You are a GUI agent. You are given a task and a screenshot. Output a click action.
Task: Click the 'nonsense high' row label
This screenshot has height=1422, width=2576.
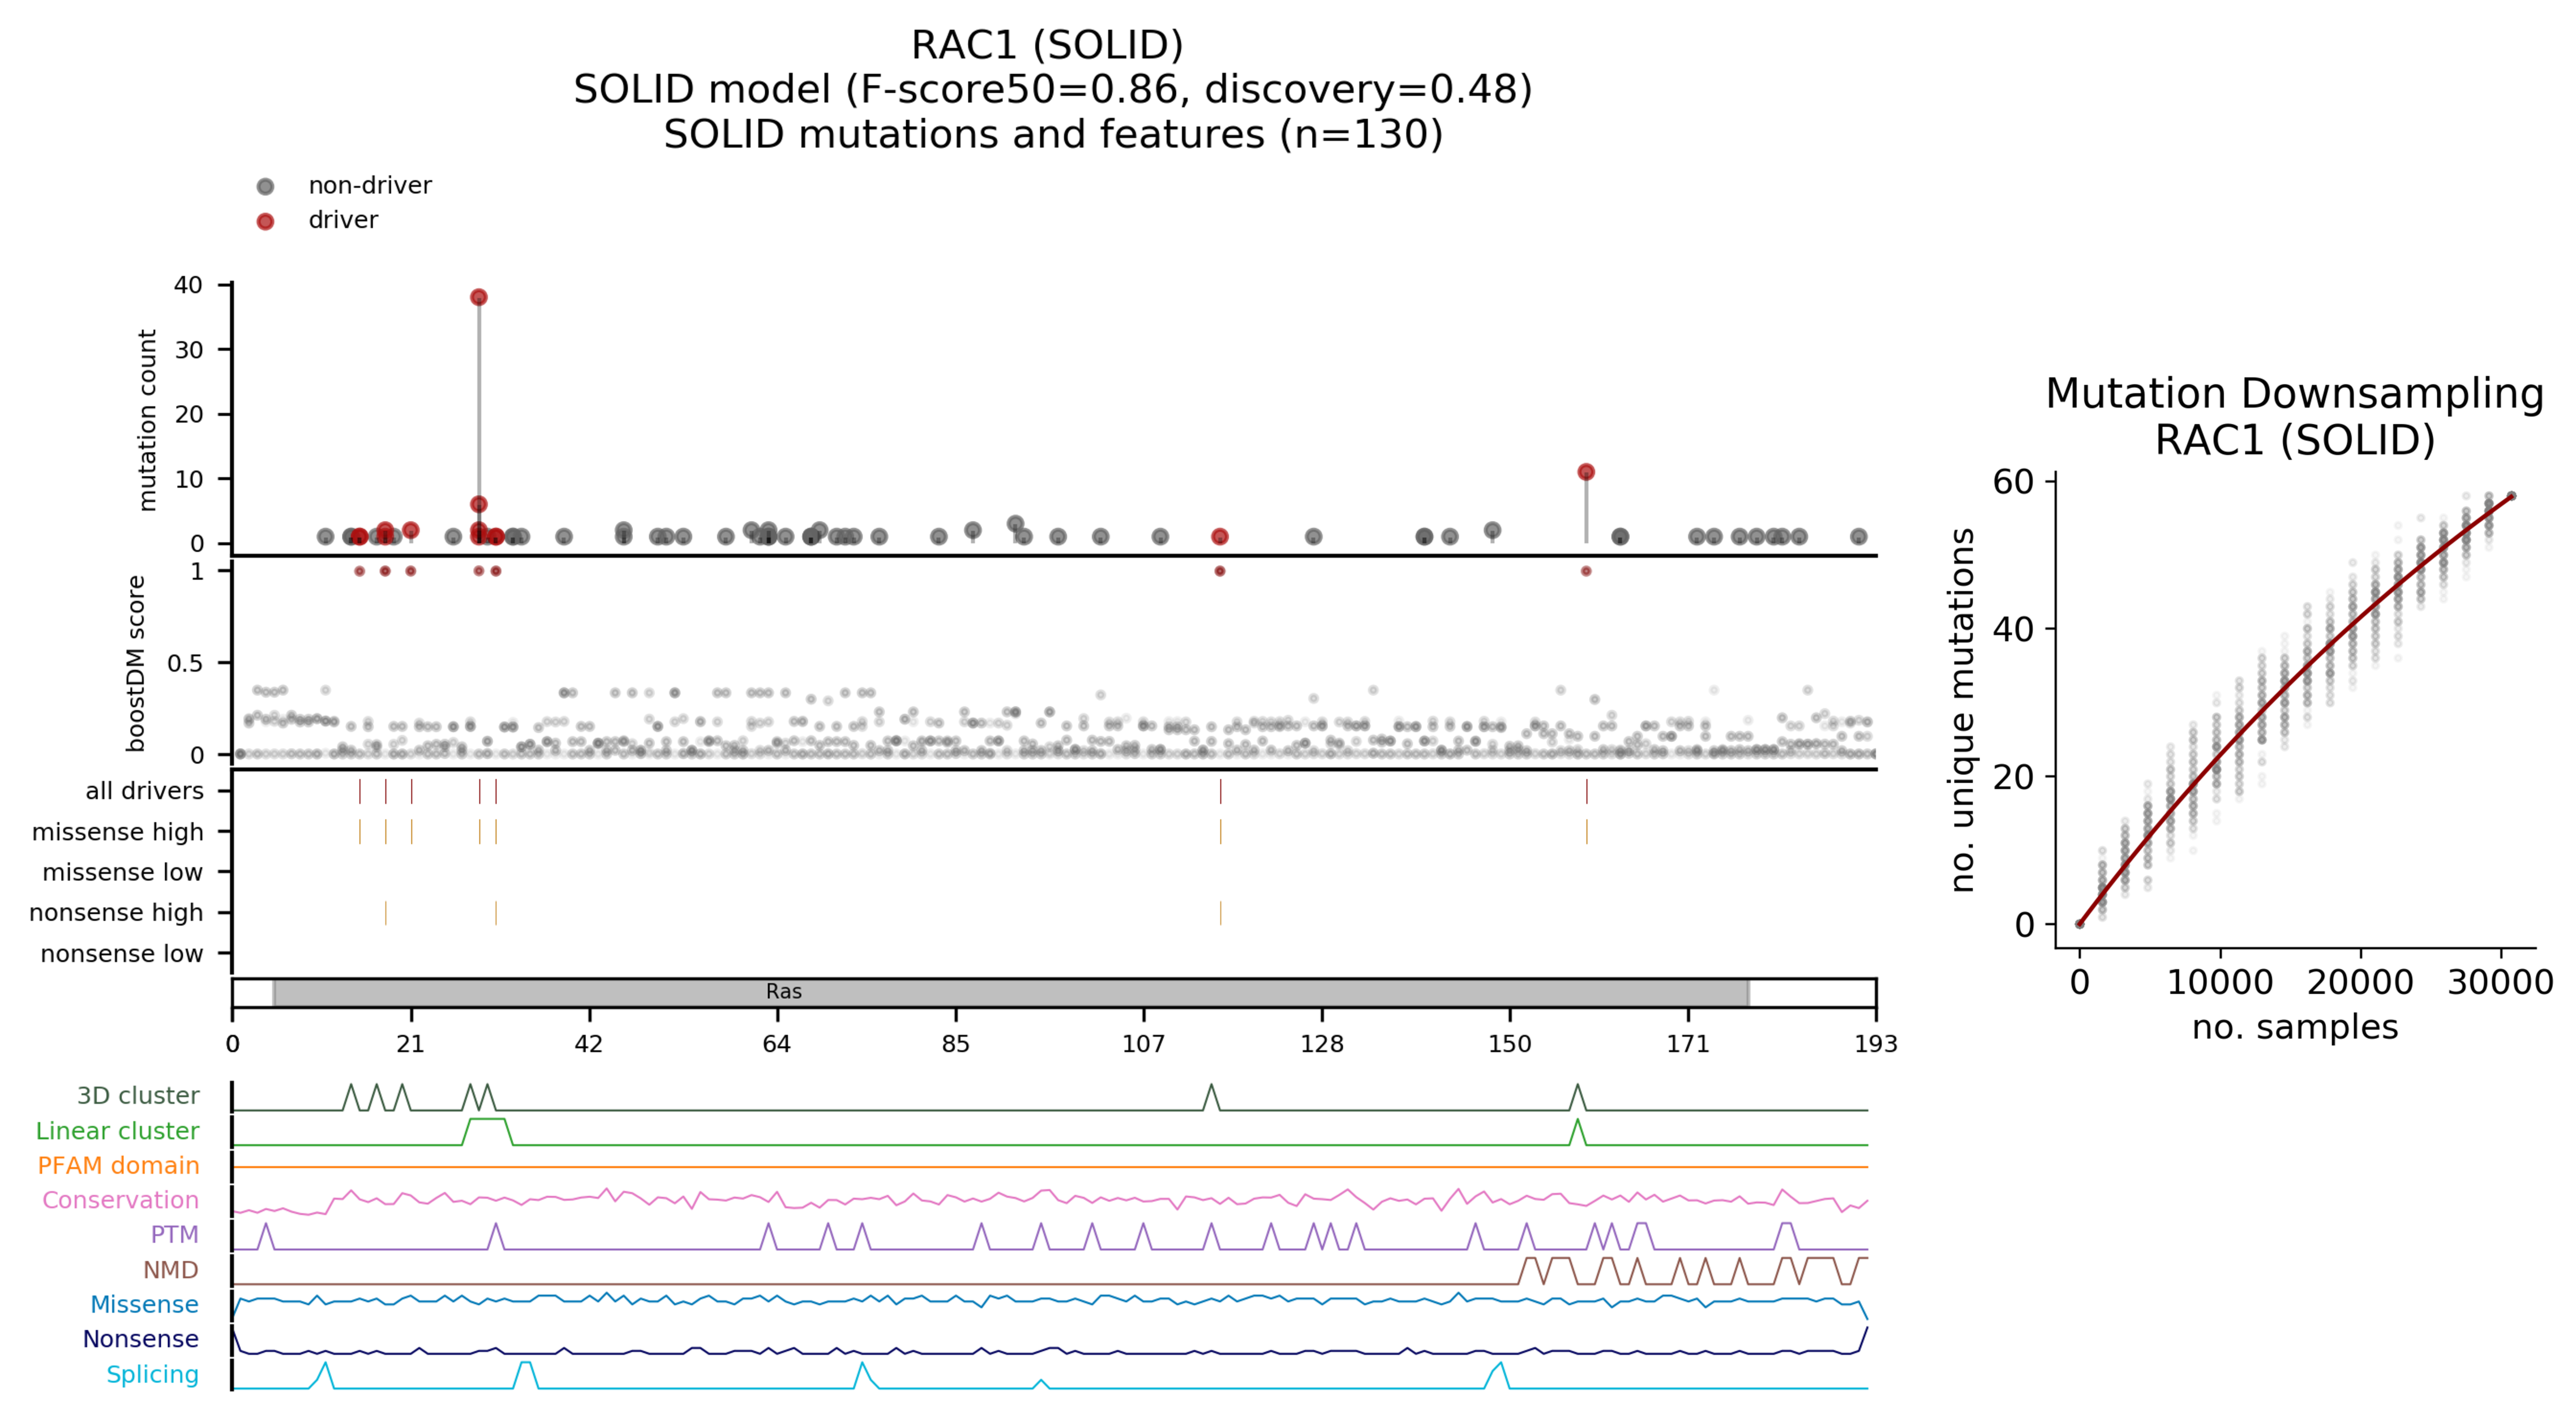coord(116,913)
